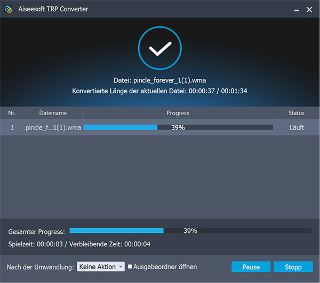Click the Spielzeit 00:00:03 text
This screenshot has width=320, height=283.
[36, 244]
